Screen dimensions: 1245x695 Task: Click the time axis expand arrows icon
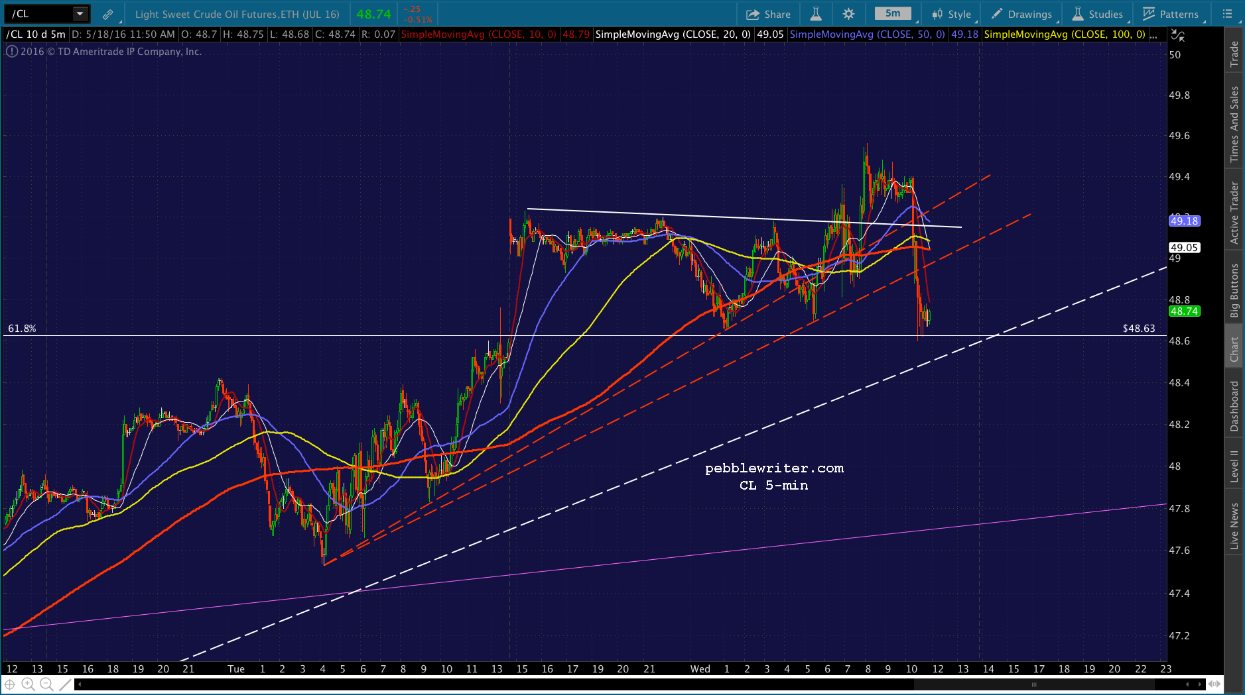tap(1214, 684)
